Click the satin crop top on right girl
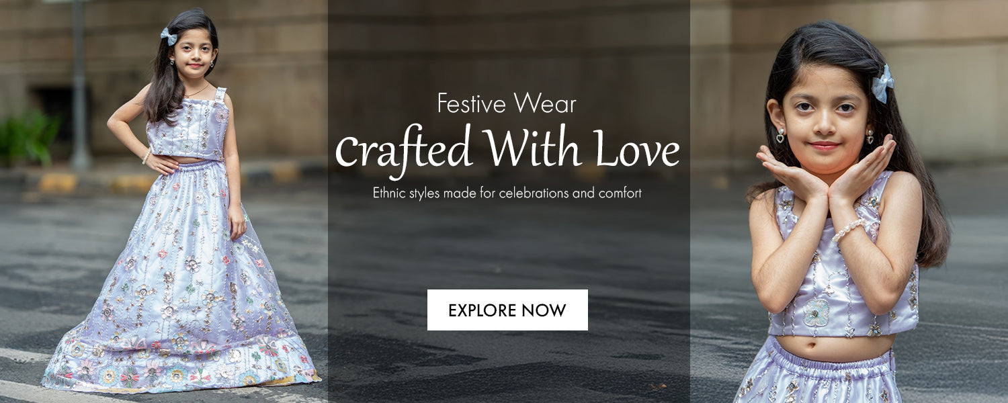The width and height of the screenshot is (1008, 403). 843,269
